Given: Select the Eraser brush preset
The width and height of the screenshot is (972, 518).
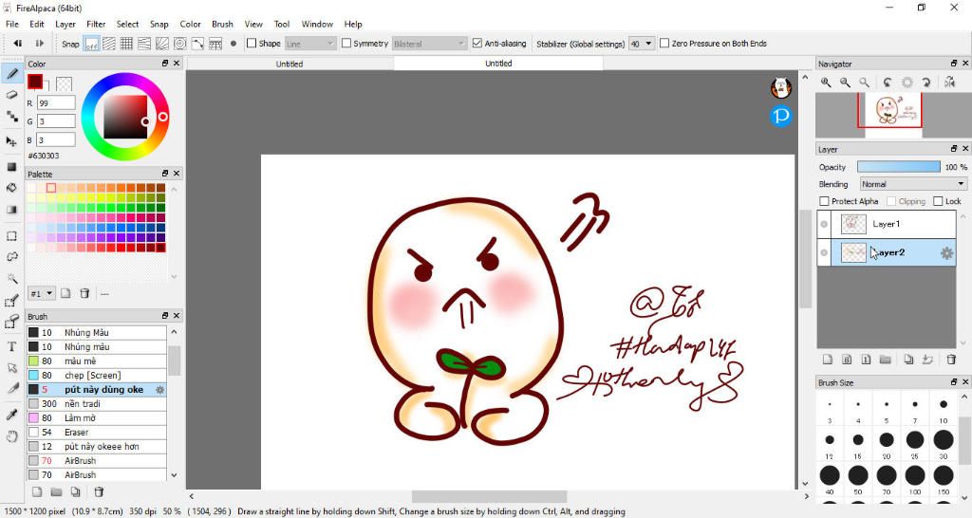Looking at the screenshot, I should pos(96,433).
